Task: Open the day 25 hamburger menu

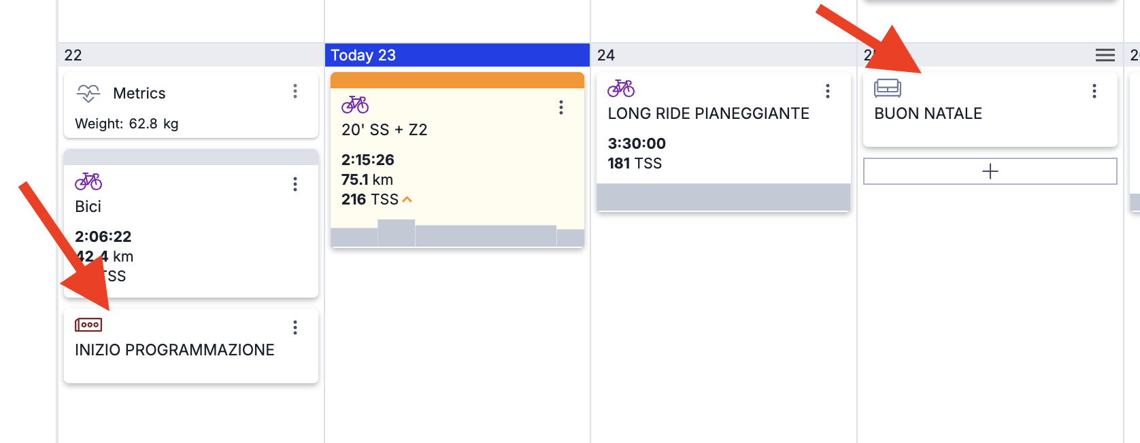Action: tap(1105, 55)
